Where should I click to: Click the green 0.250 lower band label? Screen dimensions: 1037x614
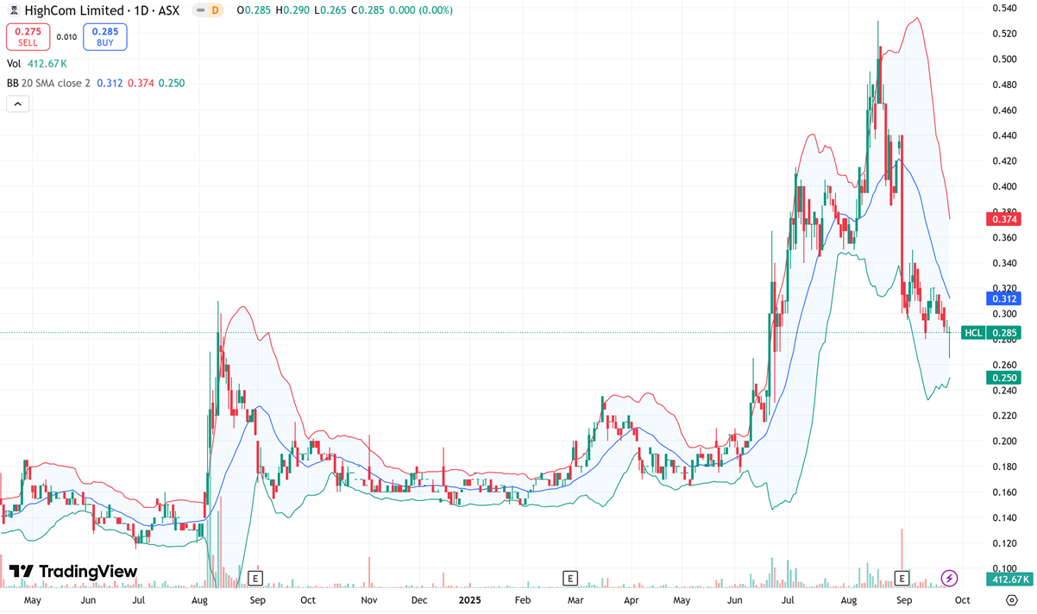[x=1003, y=378]
